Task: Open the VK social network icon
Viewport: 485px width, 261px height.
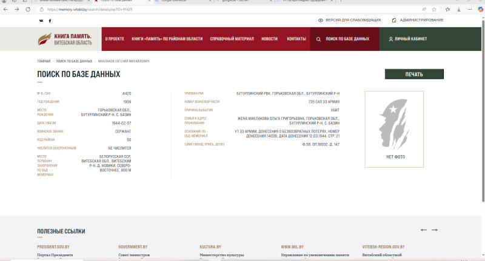Action: point(41,21)
